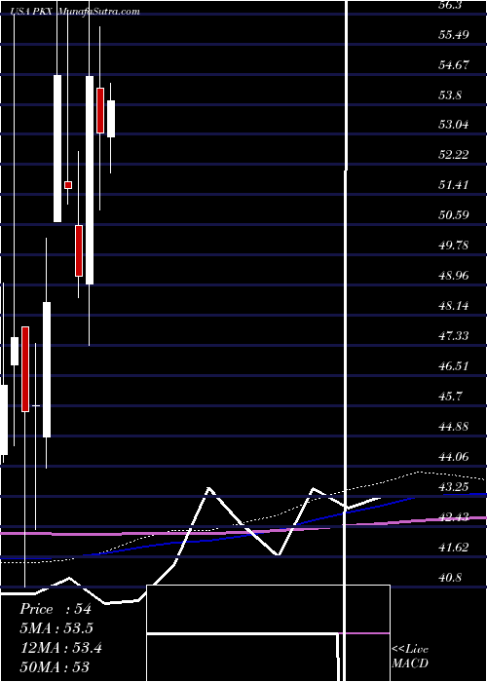Click the '50MA : 53' readout

[x=55, y=667]
